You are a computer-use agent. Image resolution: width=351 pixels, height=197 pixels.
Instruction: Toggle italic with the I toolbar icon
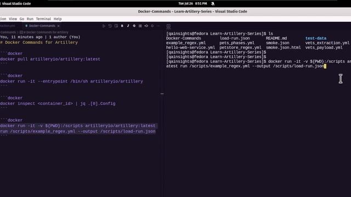click(128, 26)
